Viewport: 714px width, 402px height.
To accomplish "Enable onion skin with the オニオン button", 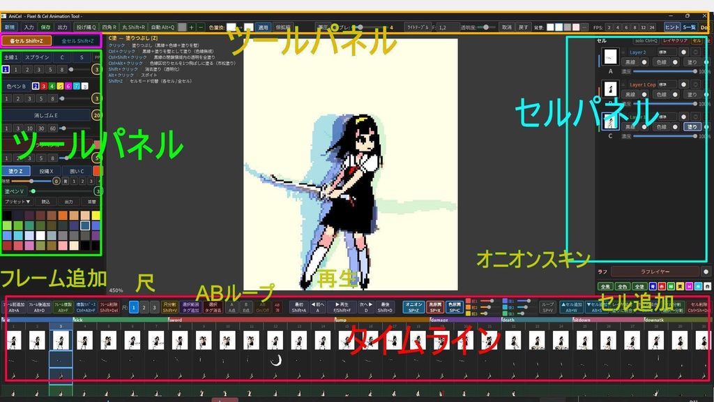I will (x=413, y=307).
